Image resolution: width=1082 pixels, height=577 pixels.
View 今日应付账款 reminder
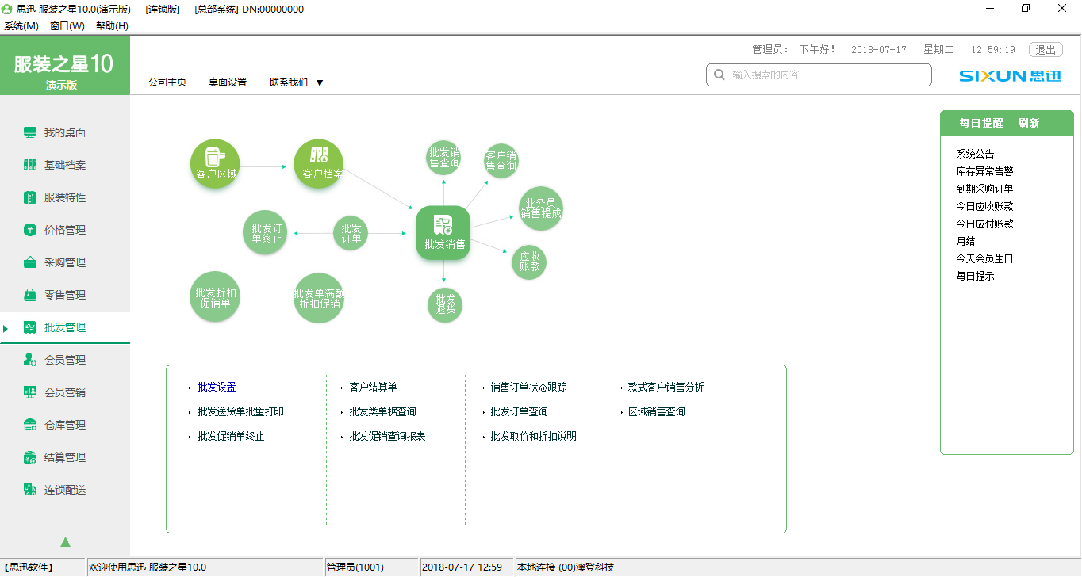984,224
